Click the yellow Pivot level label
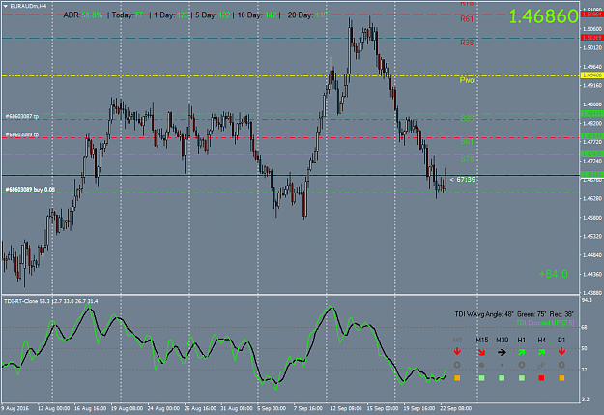Image resolution: width=604 pixels, height=415 pixels. (x=468, y=80)
